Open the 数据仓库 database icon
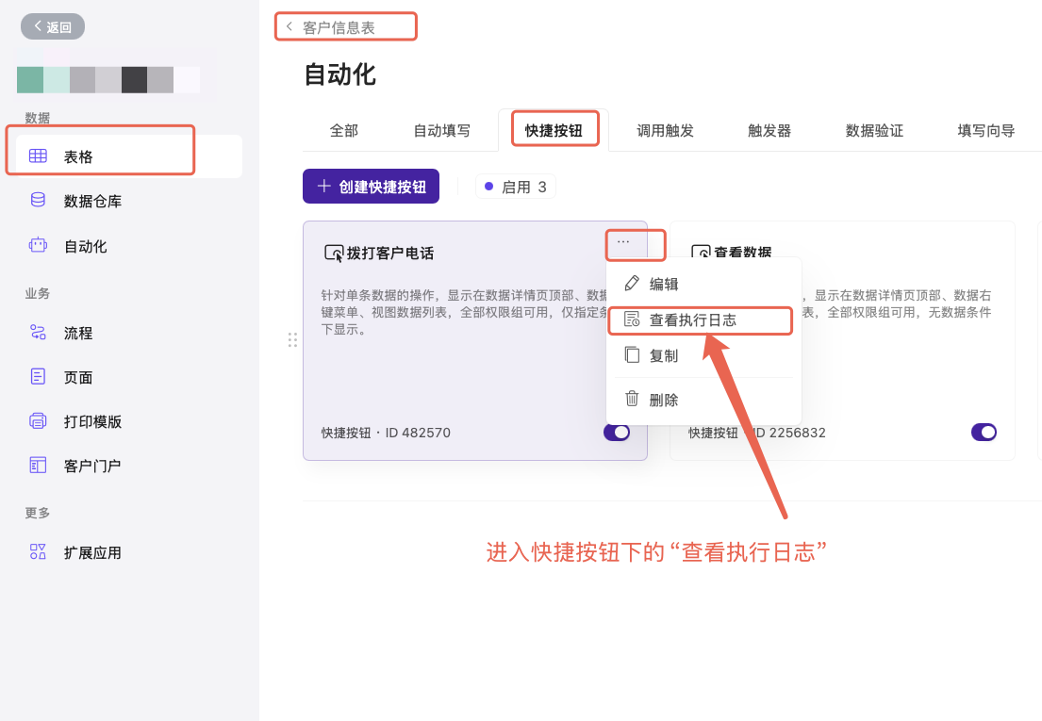The height and width of the screenshot is (721, 1042). tap(38, 201)
